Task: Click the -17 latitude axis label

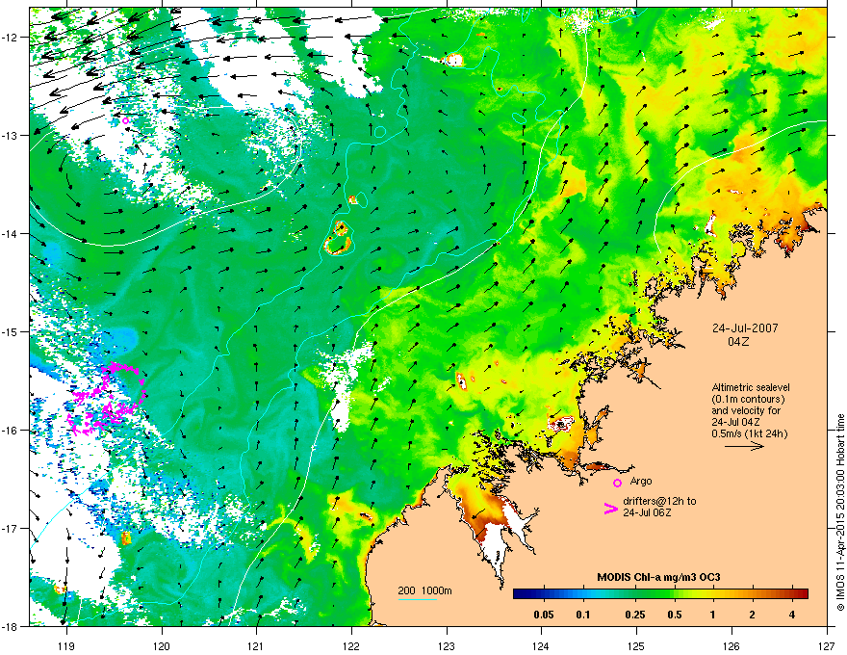Action: click(10, 528)
